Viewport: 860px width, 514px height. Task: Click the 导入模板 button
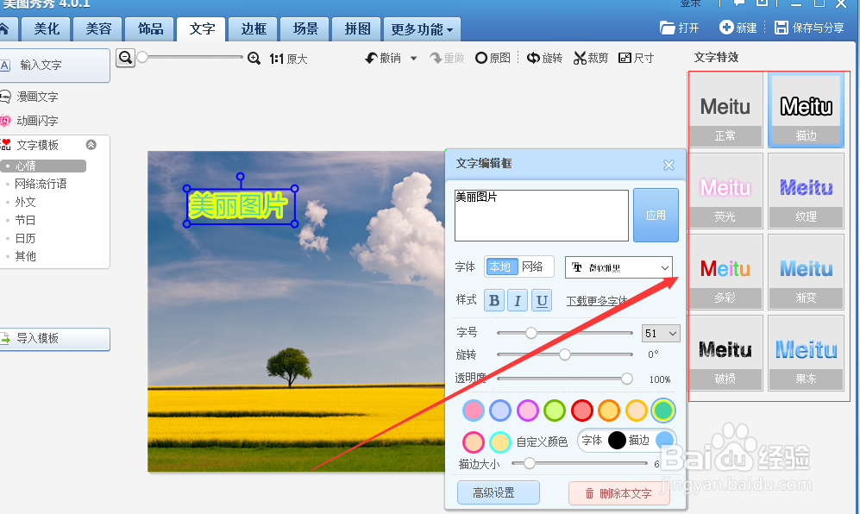(x=54, y=339)
